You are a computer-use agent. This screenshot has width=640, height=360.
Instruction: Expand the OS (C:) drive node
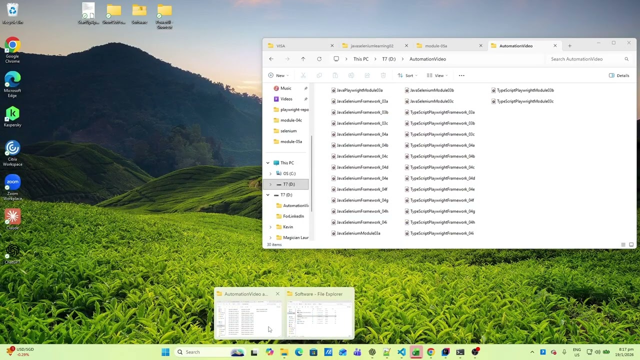pos(270,173)
